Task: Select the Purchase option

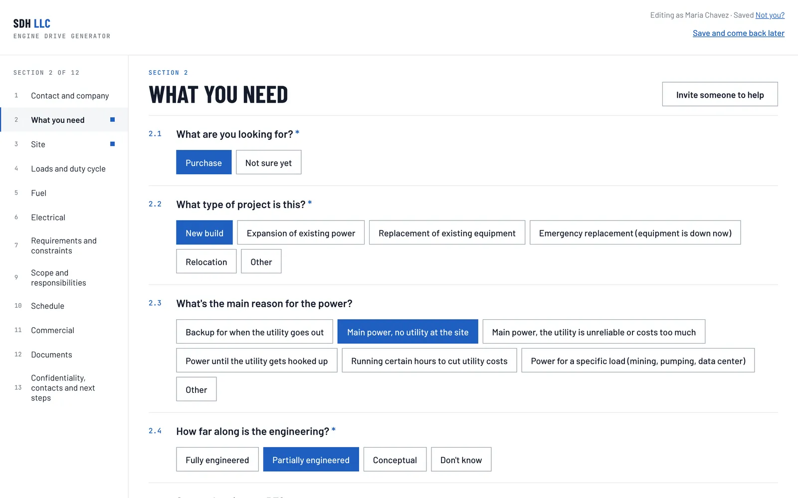Action: (203, 162)
